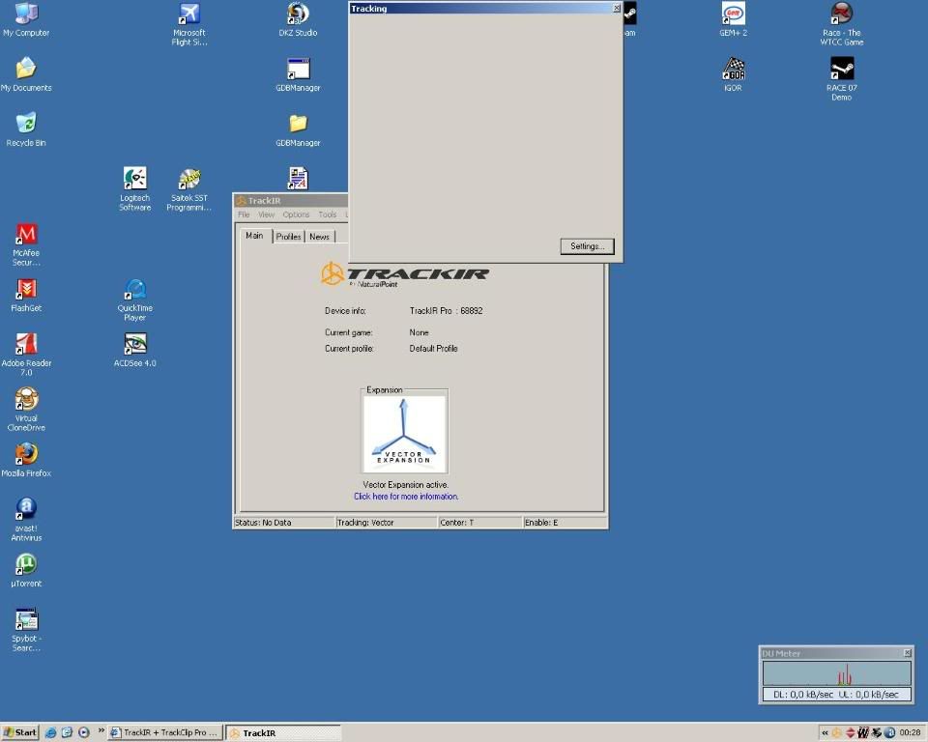Click the Vector Expansion image
The height and width of the screenshot is (742, 928).
[x=405, y=434]
